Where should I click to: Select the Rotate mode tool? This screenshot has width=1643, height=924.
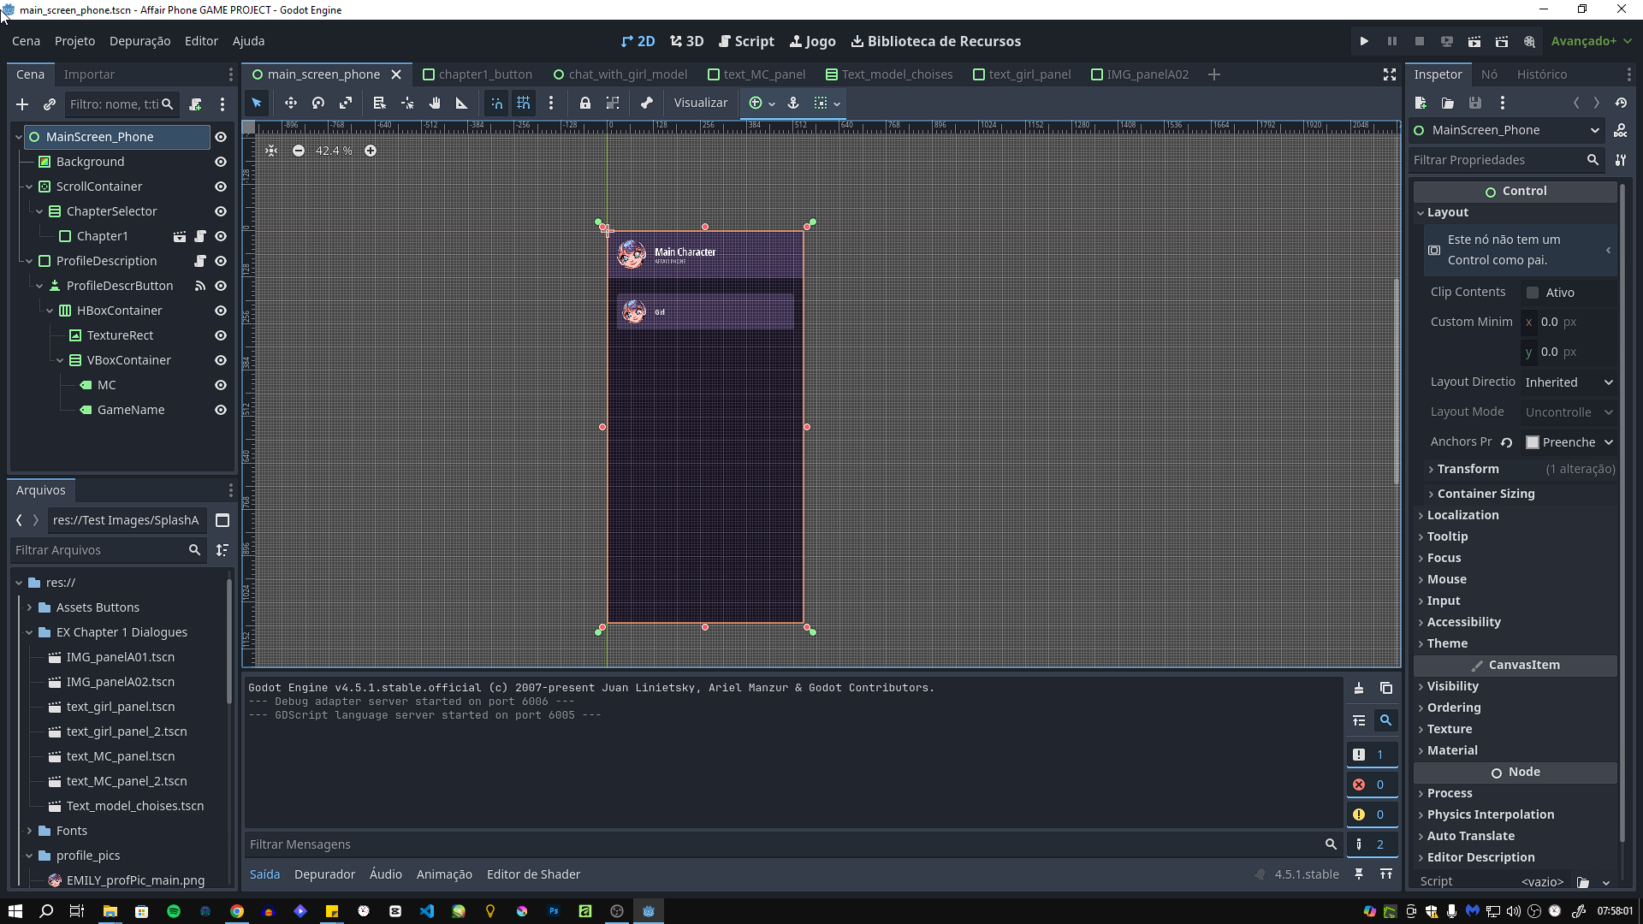point(317,103)
